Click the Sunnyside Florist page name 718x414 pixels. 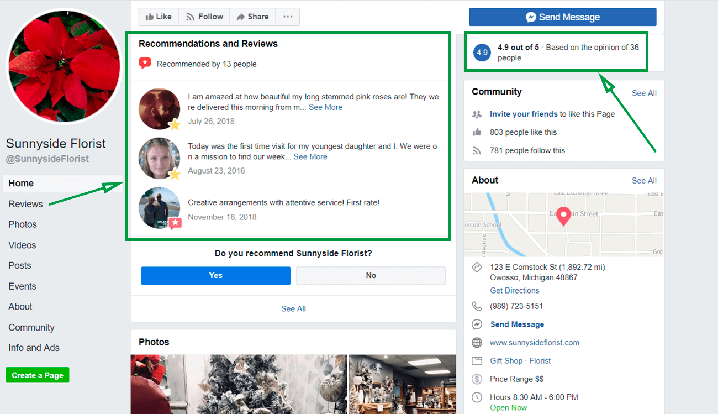(x=56, y=144)
